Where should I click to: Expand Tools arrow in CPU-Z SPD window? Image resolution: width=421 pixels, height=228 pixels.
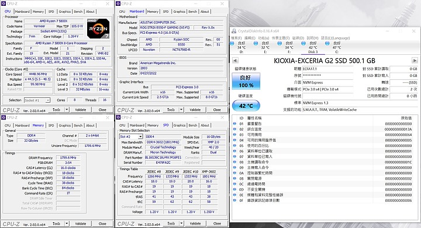[181, 223]
